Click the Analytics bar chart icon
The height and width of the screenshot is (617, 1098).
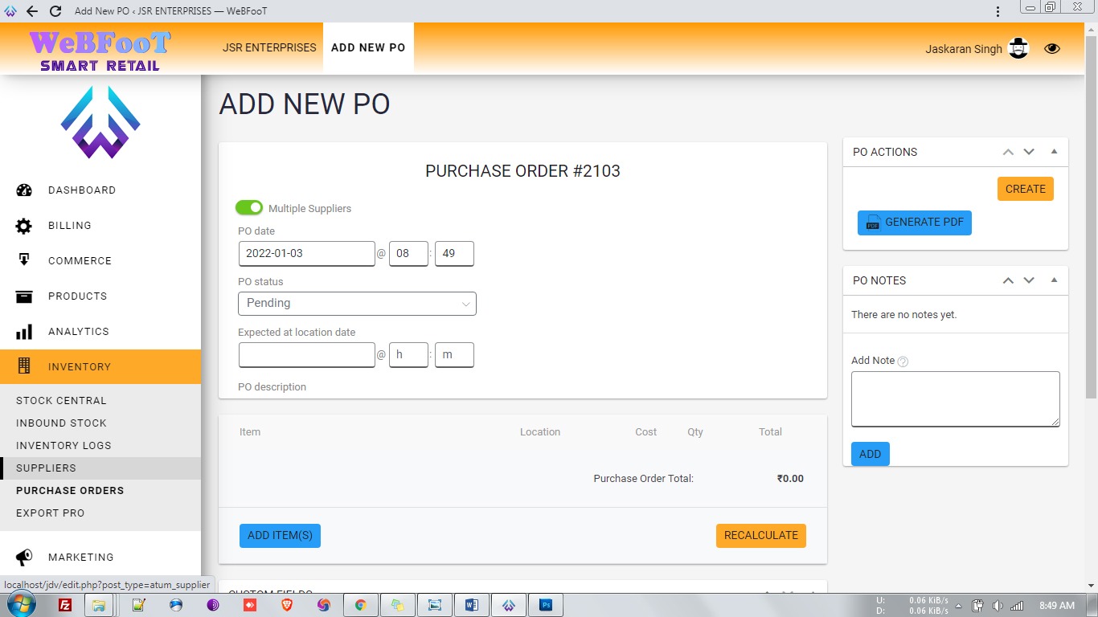(x=24, y=332)
